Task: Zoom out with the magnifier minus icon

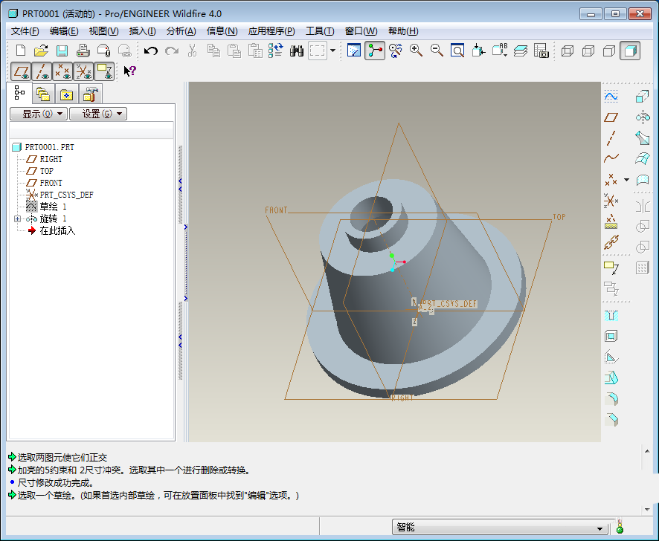Action: (437, 51)
